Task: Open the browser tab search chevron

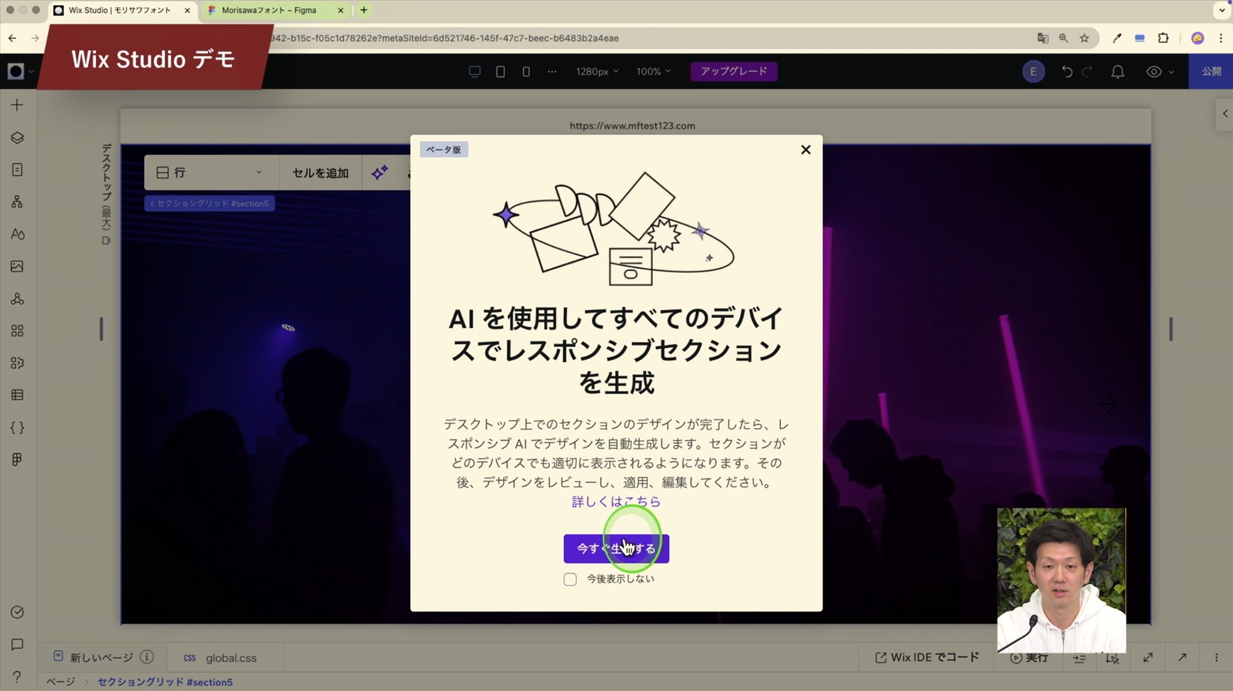Action: click(1221, 10)
